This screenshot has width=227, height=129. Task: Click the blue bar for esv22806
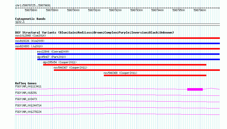(128, 54)
